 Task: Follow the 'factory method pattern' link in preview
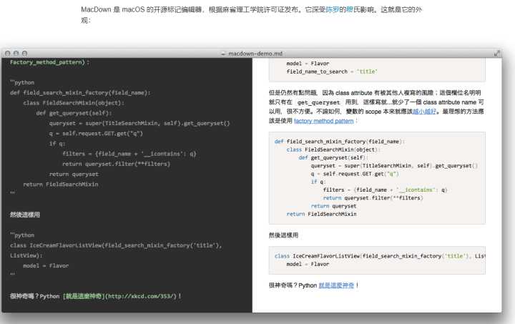(323, 121)
